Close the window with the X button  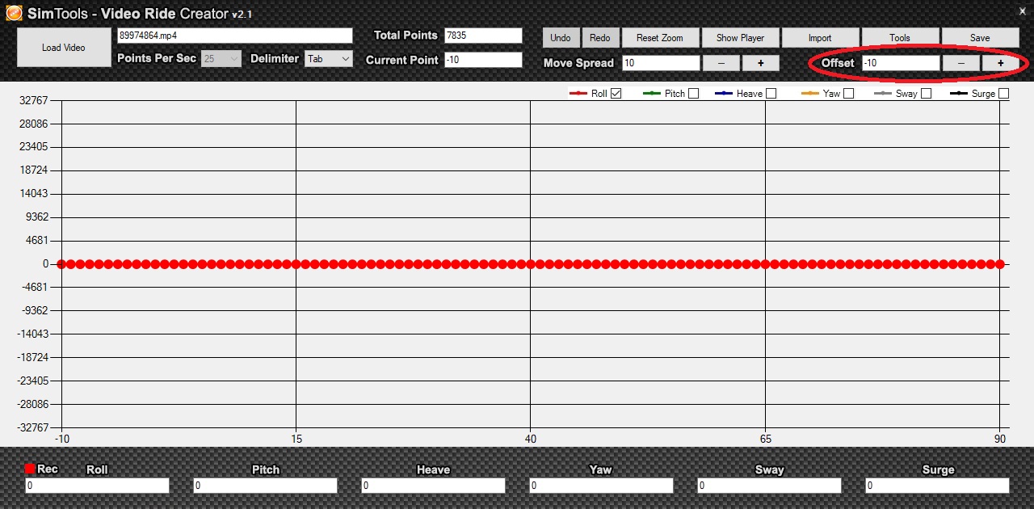[1021, 11]
